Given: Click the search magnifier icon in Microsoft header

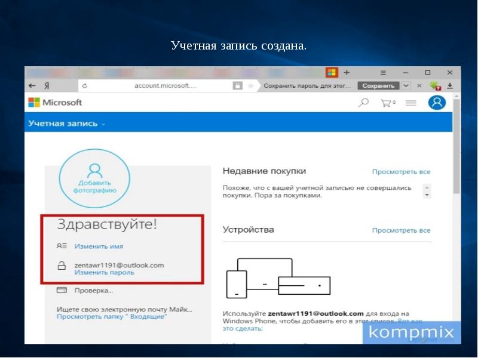Looking at the screenshot, I should (x=363, y=103).
